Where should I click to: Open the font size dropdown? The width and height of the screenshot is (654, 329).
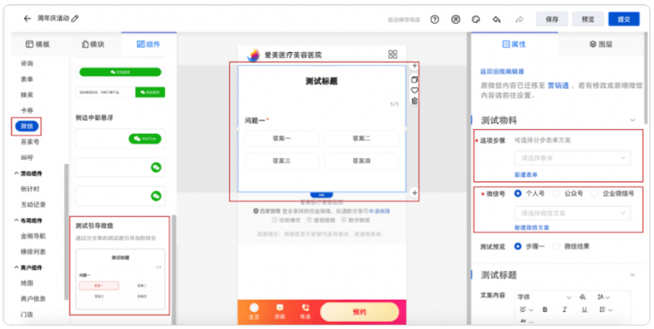pos(603,297)
